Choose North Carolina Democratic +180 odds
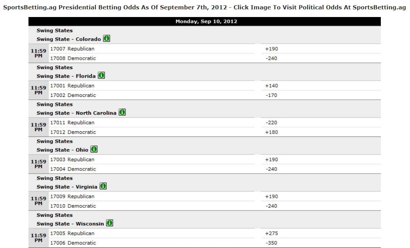This screenshot has height=248, width=410. pyautogui.click(x=271, y=132)
